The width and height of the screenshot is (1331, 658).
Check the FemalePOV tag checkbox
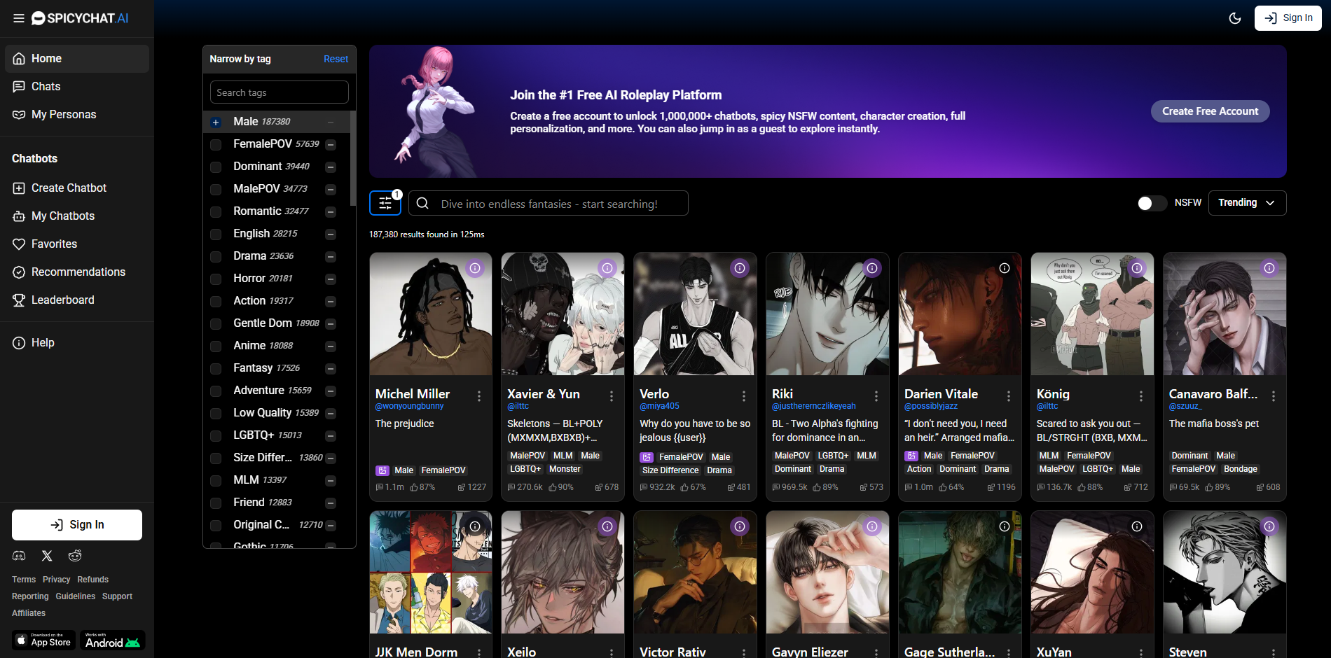[216, 145]
